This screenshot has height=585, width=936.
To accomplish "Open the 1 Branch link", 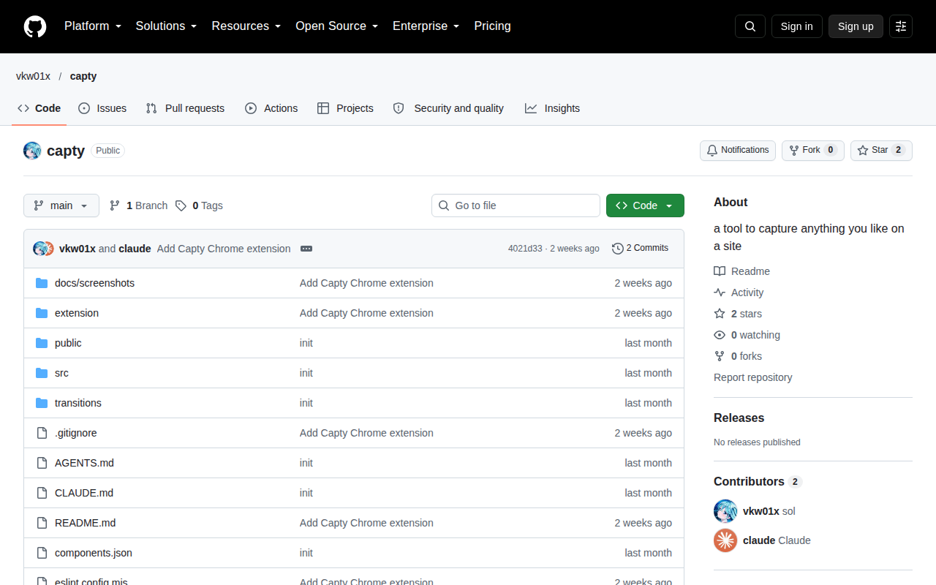I will 138,205.
